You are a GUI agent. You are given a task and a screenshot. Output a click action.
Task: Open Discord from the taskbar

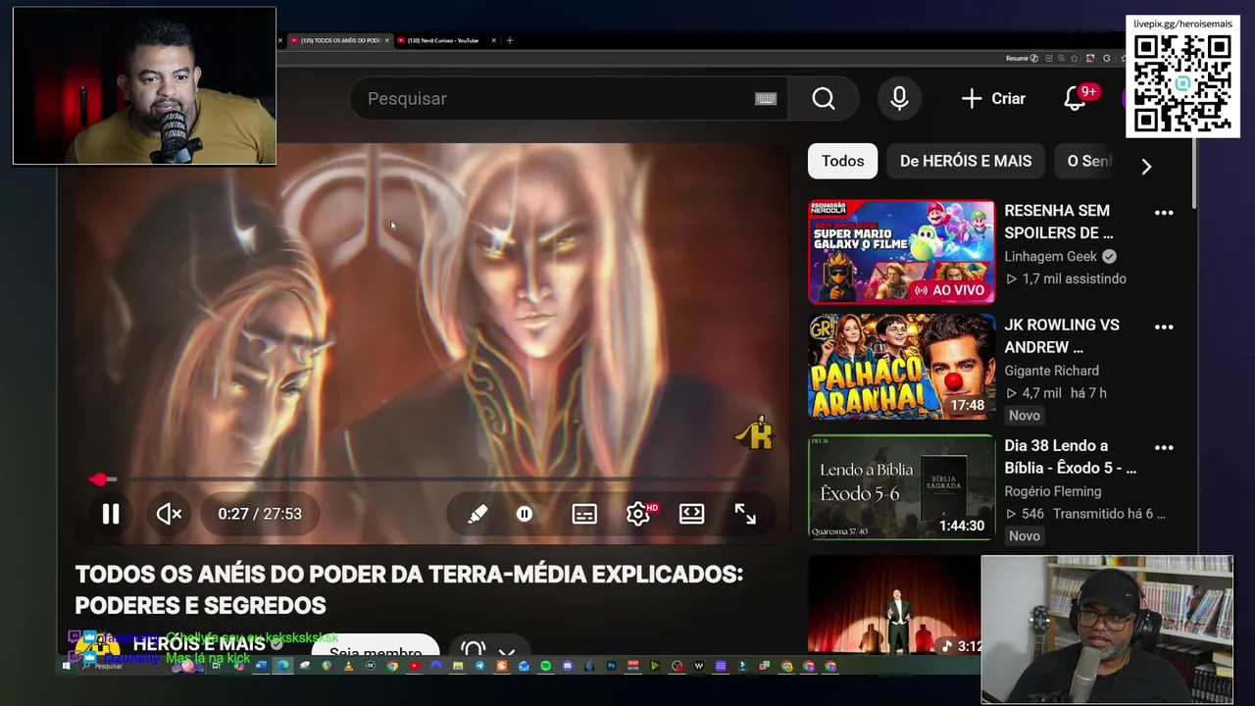(x=568, y=667)
